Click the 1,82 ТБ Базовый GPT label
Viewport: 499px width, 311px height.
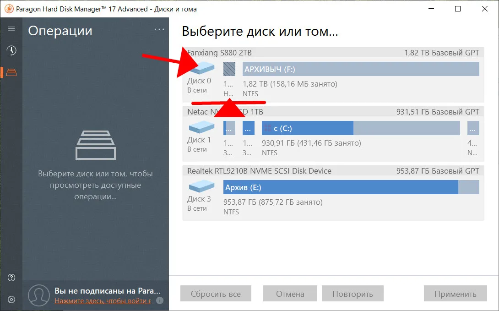[x=442, y=53]
